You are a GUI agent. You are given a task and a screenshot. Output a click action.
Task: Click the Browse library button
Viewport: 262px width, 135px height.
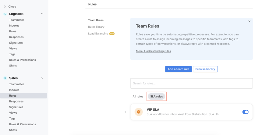(x=205, y=69)
